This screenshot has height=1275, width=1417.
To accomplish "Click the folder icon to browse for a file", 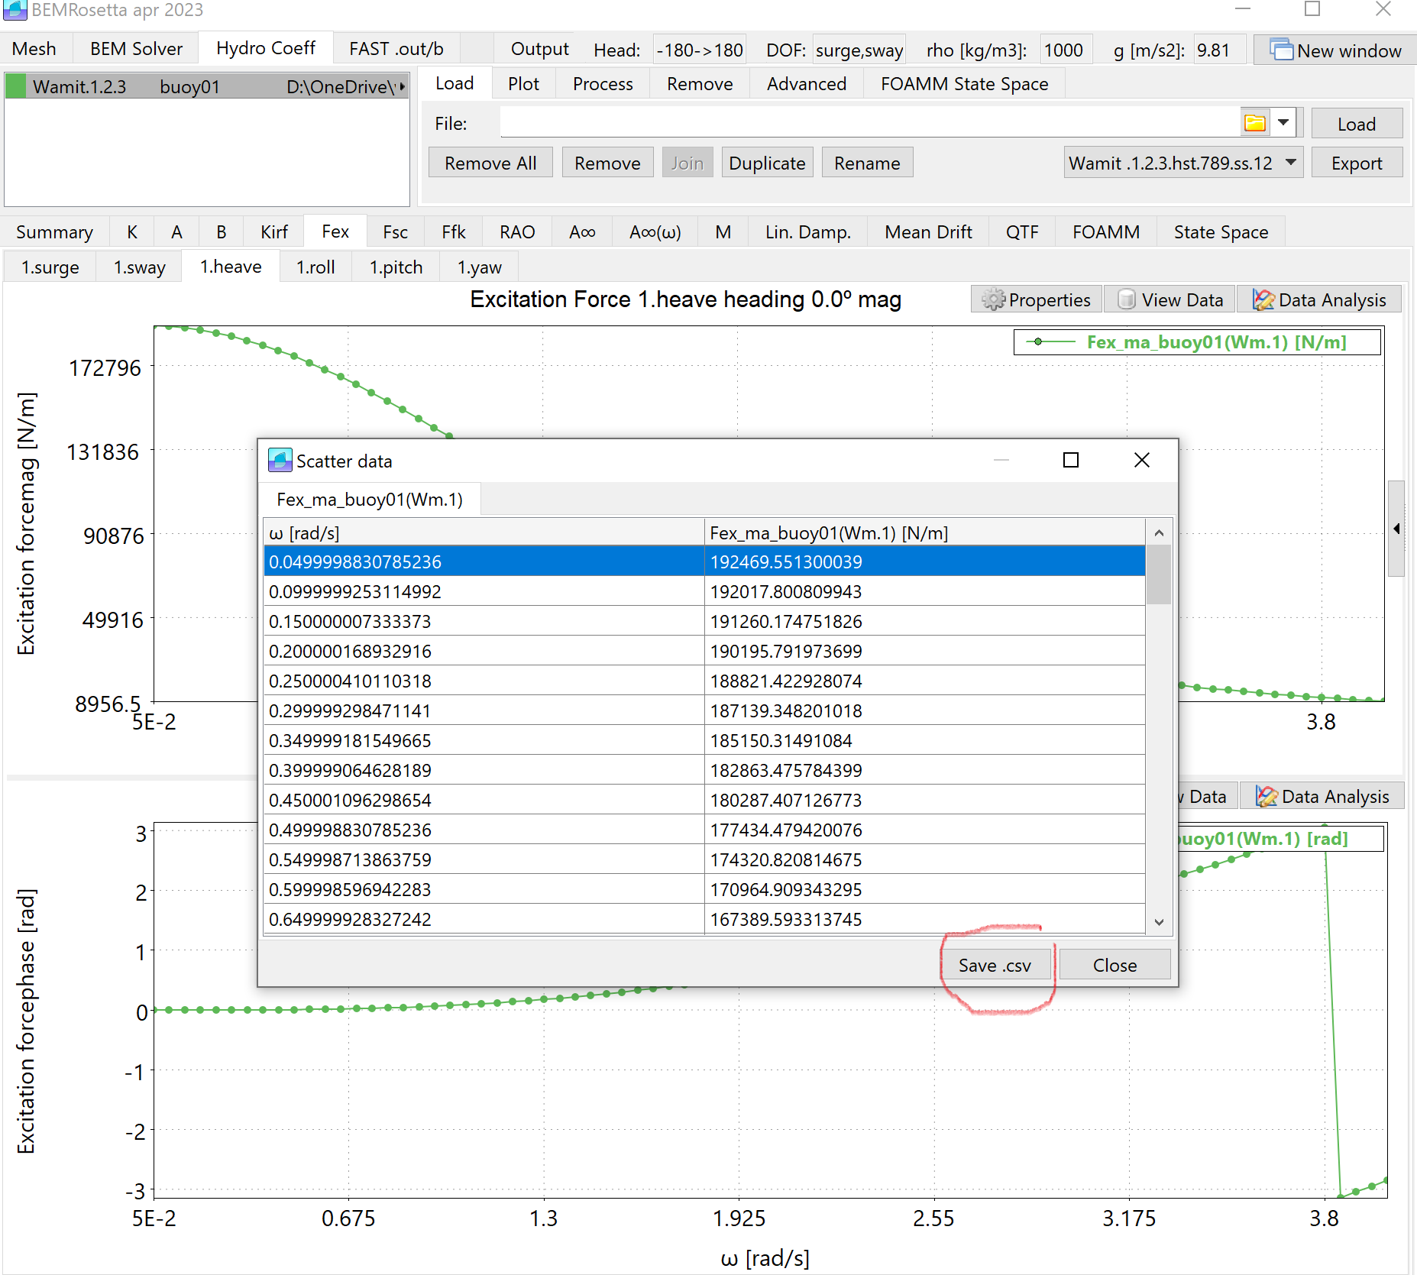I will pyautogui.click(x=1255, y=122).
